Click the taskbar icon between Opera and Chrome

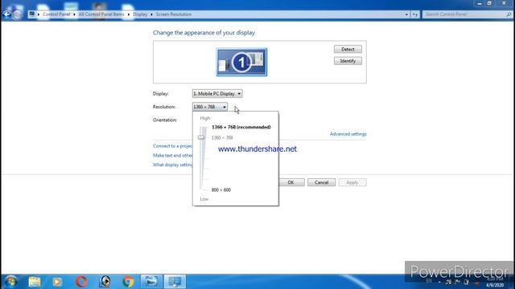105,282
